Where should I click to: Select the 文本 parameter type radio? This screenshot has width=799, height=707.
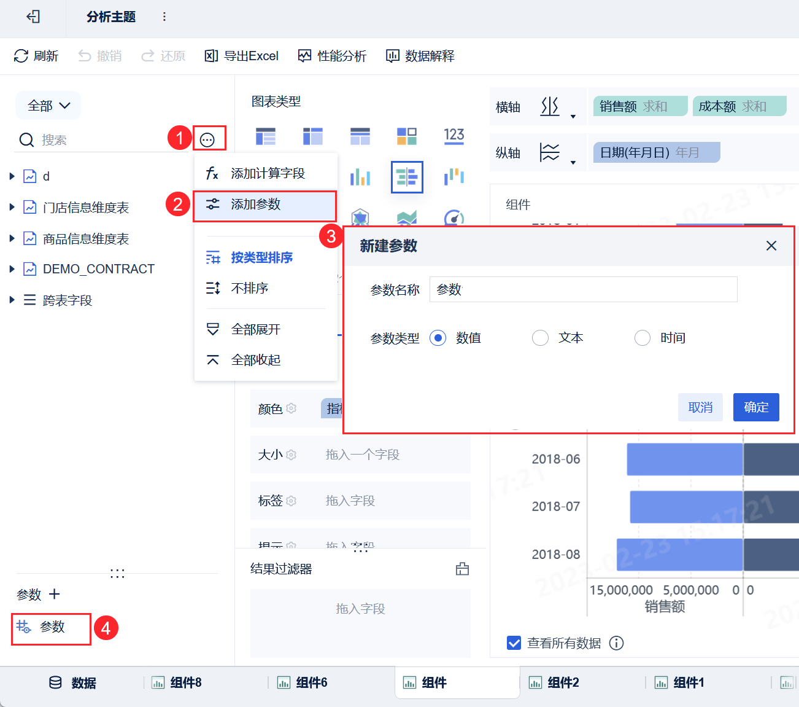[x=540, y=338]
